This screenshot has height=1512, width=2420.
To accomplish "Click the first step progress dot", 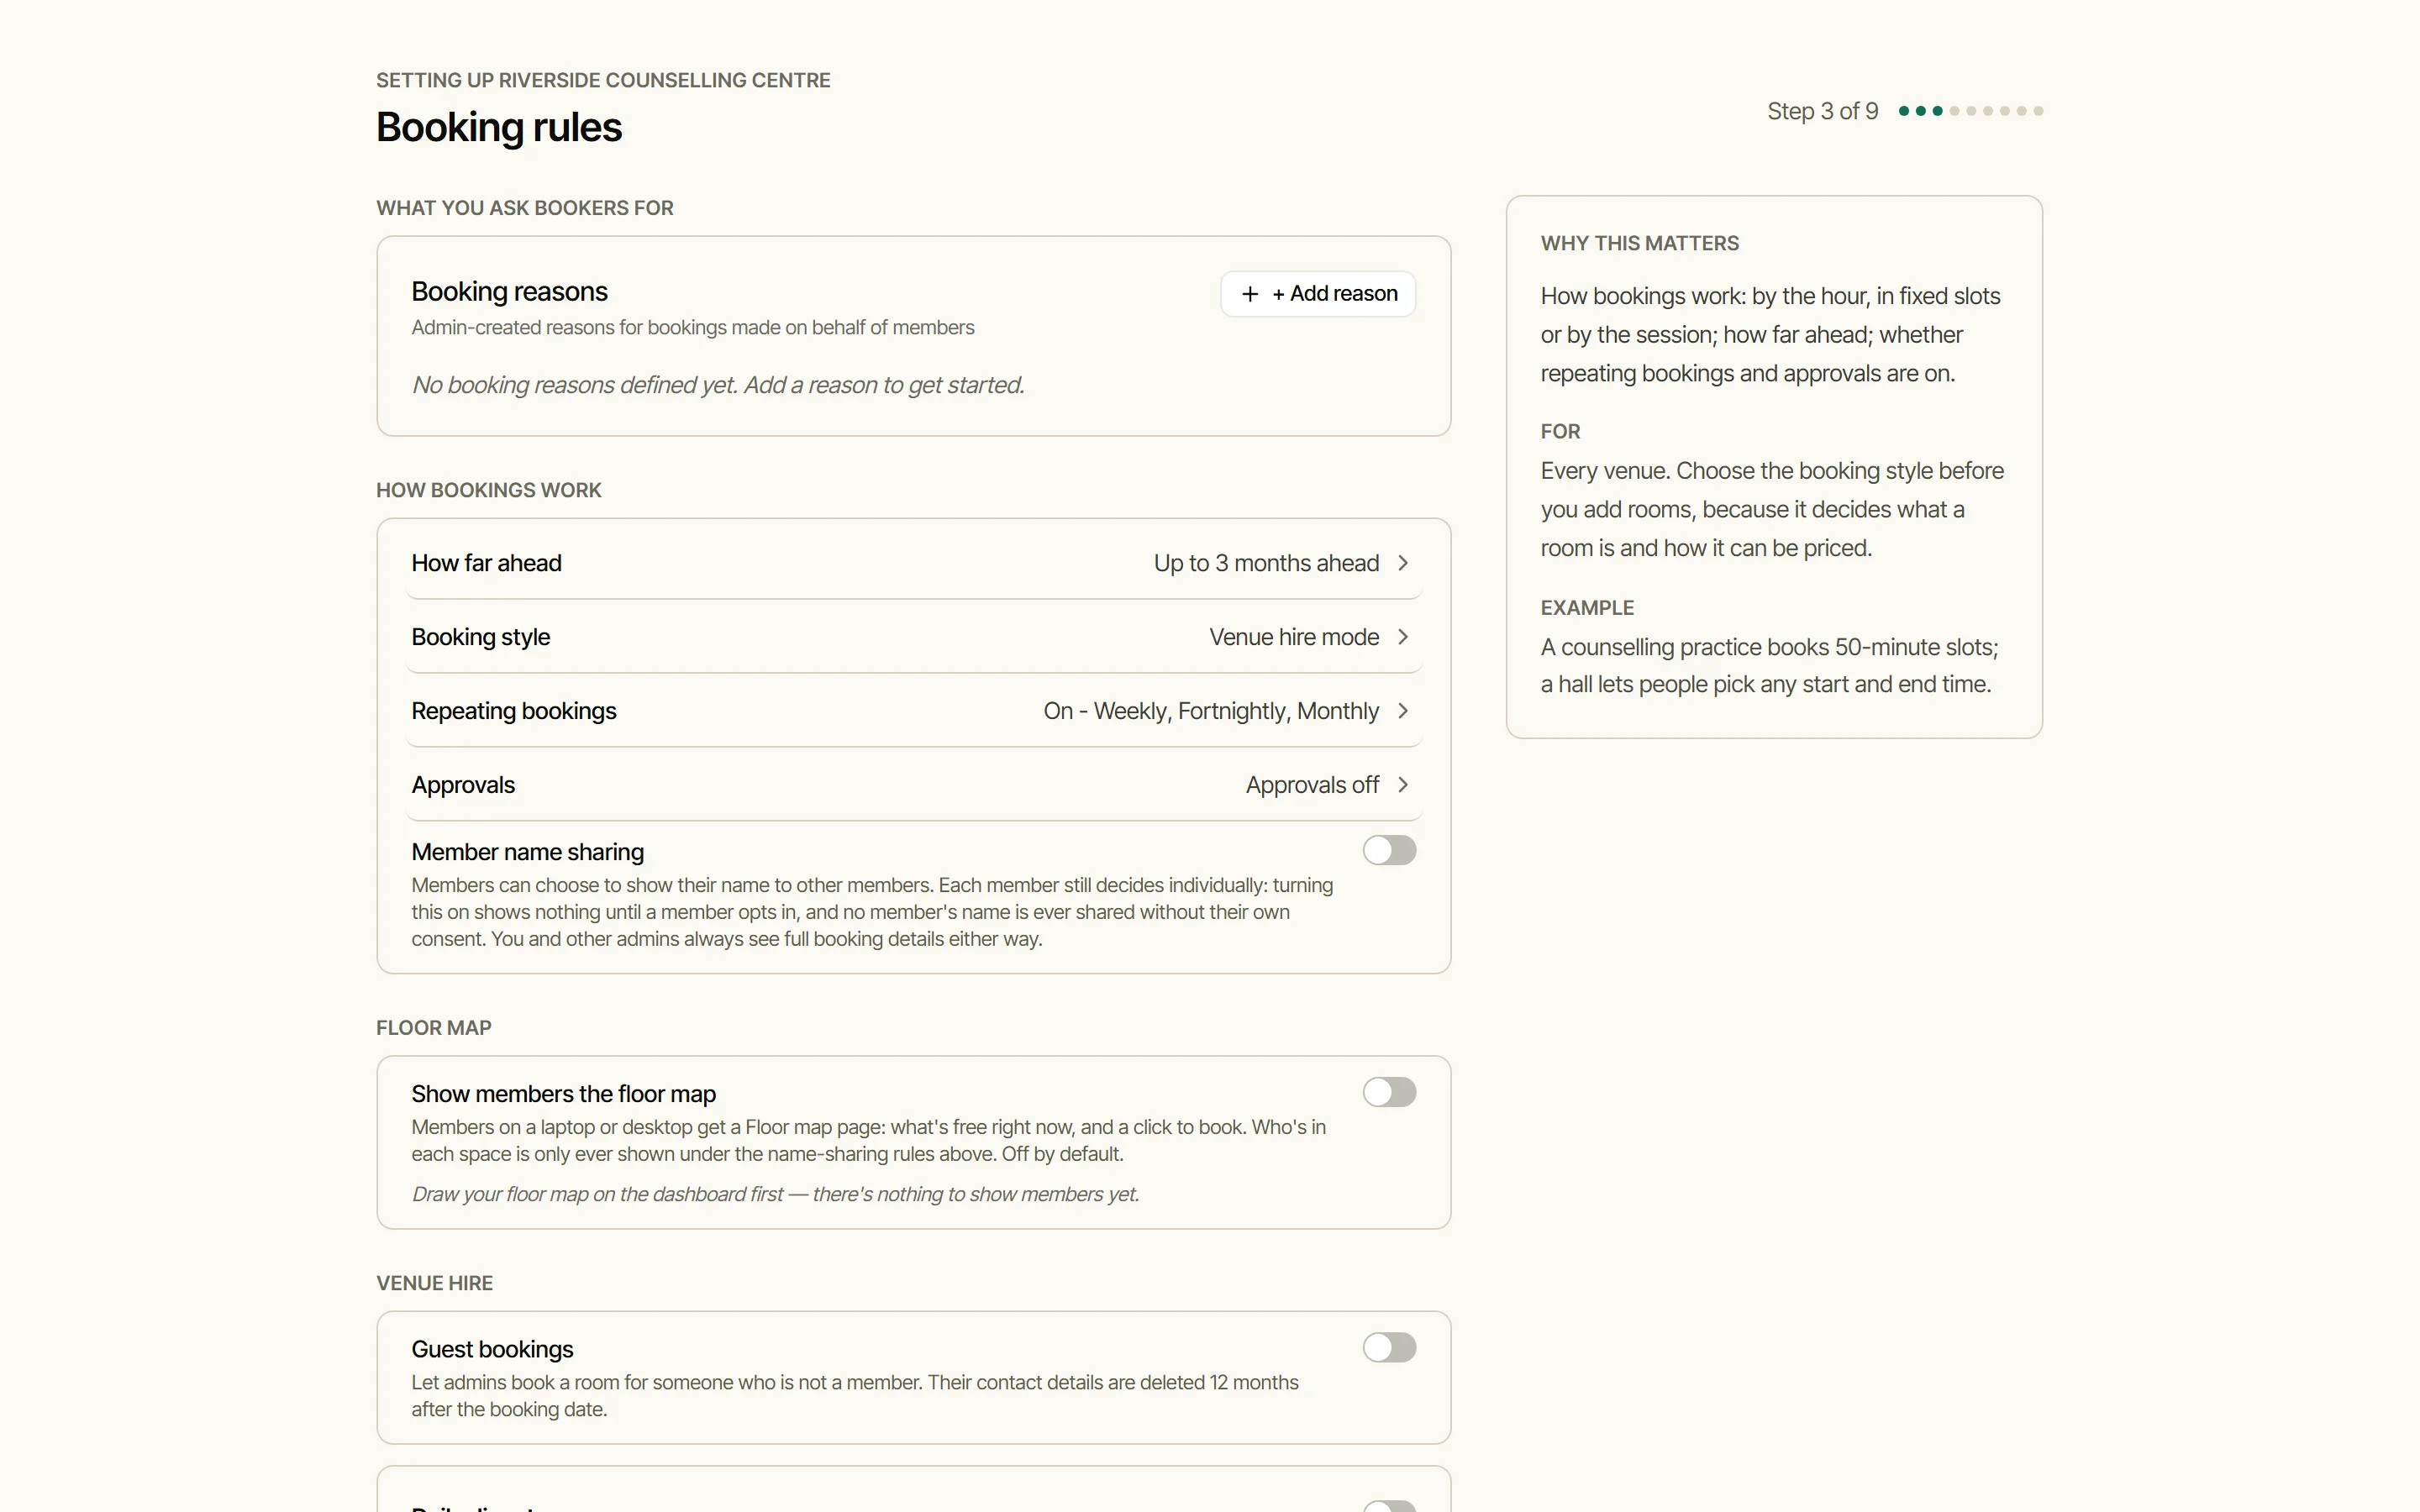I will pyautogui.click(x=1904, y=111).
